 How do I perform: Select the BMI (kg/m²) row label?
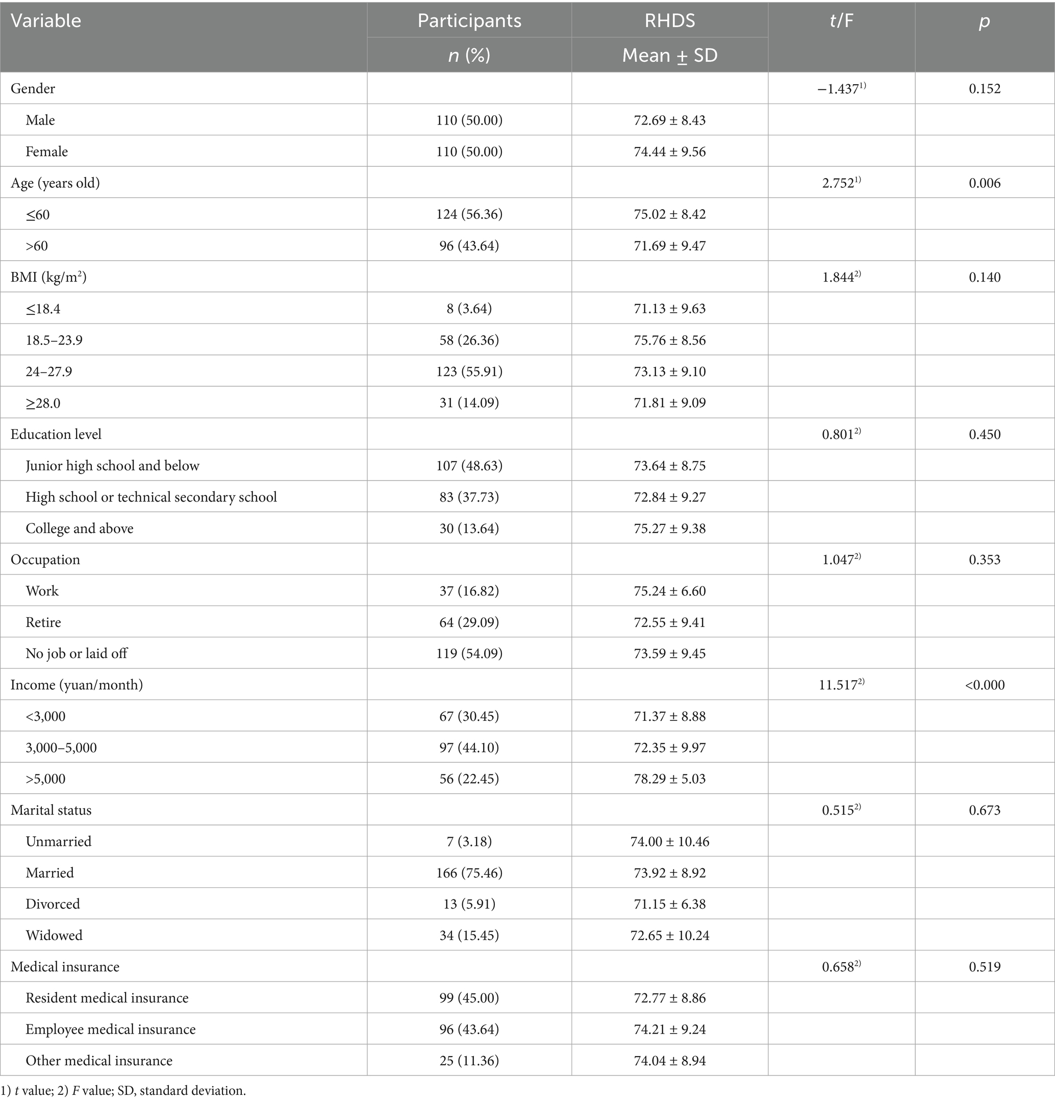48,277
